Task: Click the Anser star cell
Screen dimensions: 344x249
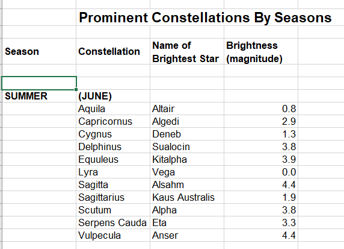Action: pos(187,235)
